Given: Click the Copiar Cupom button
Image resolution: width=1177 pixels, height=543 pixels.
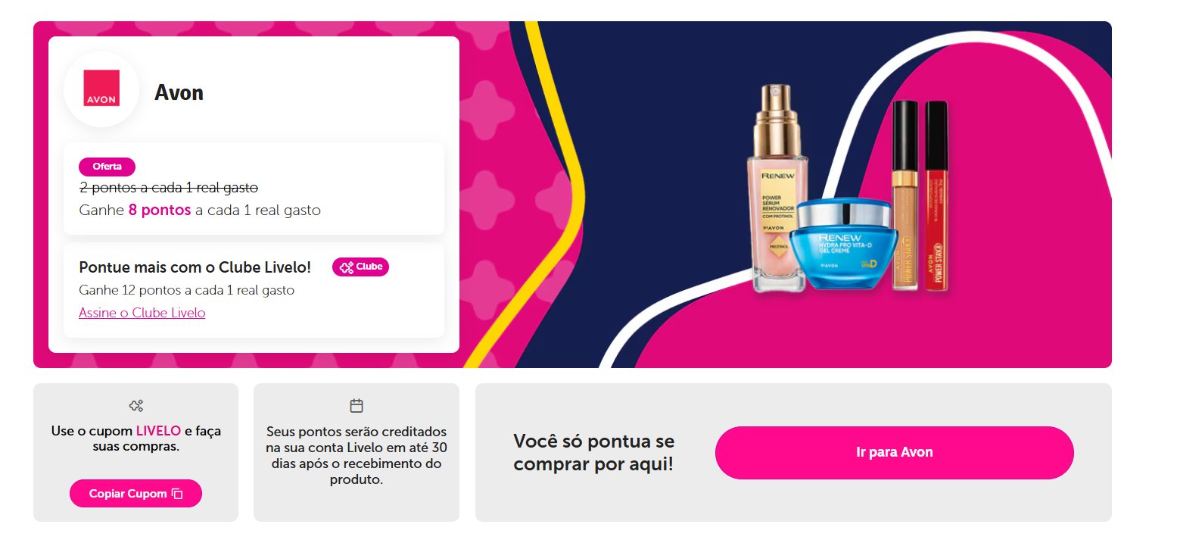Looking at the screenshot, I should tap(135, 493).
